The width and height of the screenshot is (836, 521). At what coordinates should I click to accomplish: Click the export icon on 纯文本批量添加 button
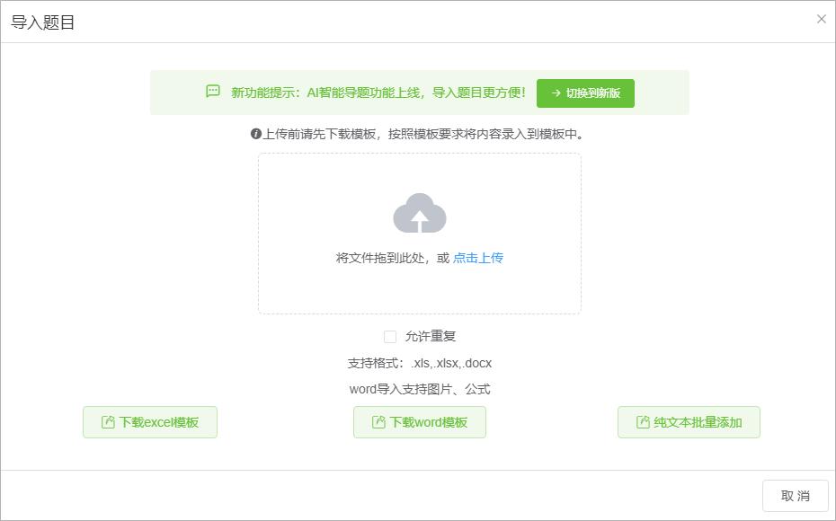(x=641, y=421)
